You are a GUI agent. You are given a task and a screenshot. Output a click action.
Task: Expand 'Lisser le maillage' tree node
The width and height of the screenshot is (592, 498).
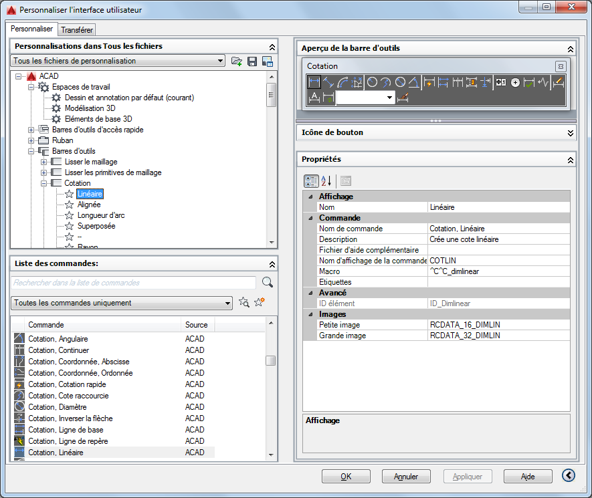pyautogui.click(x=43, y=162)
